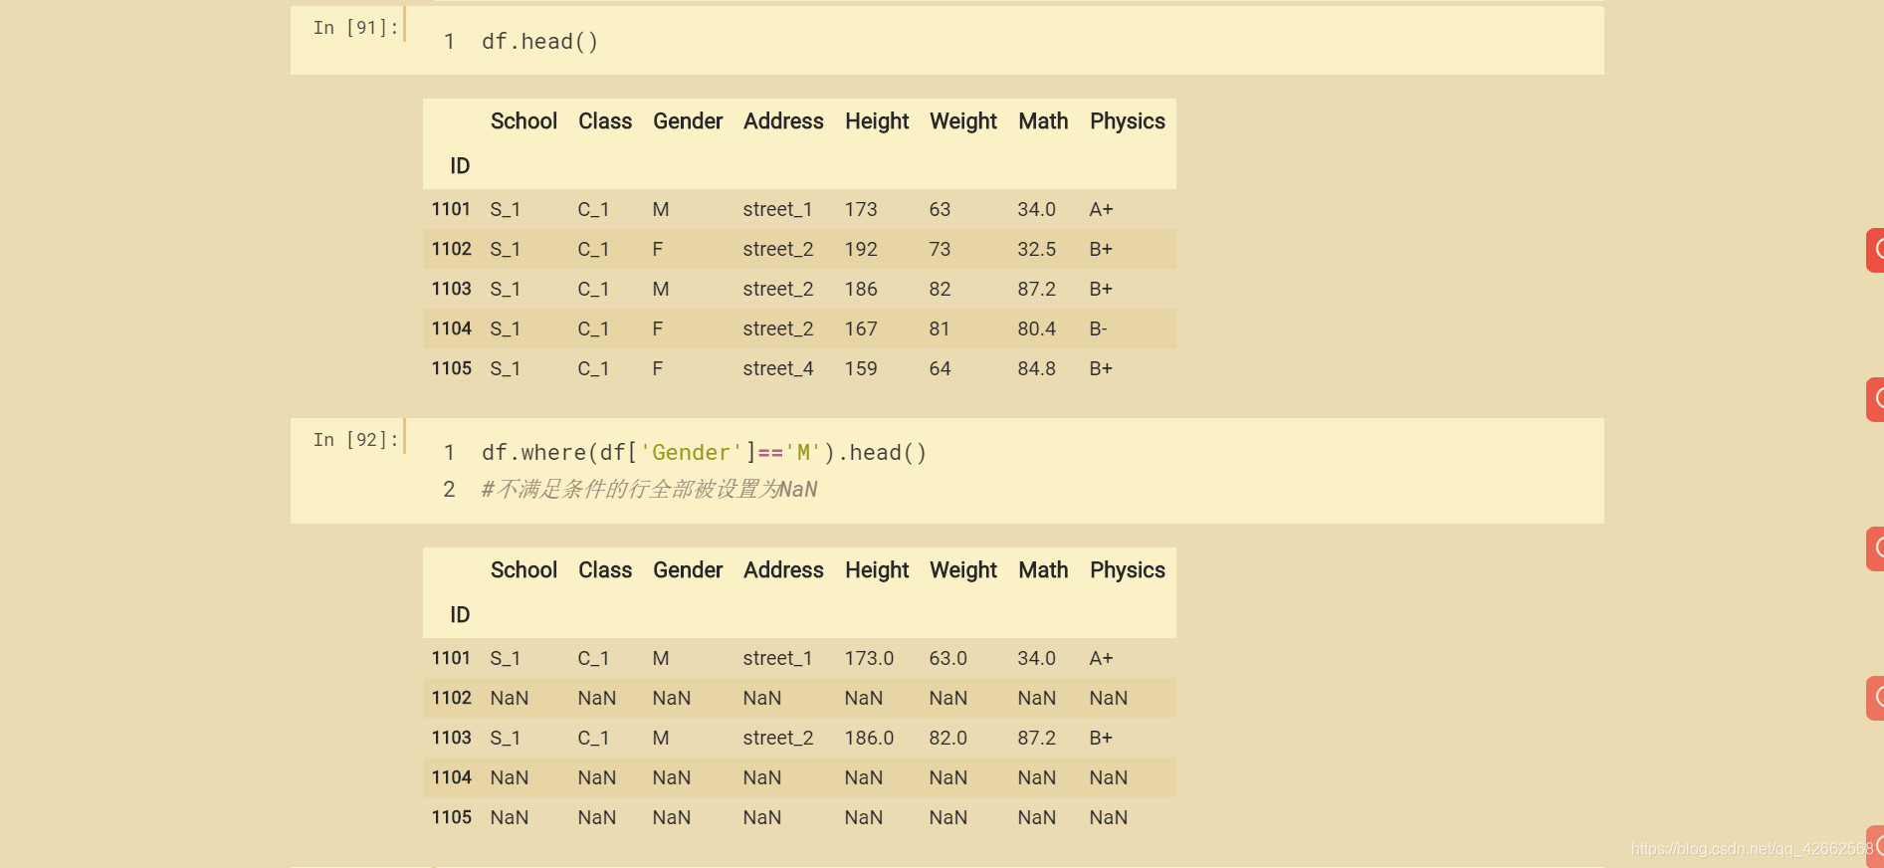The height and width of the screenshot is (868, 1884).
Task: Click Address header in the df.where output table
Action: coord(783,570)
